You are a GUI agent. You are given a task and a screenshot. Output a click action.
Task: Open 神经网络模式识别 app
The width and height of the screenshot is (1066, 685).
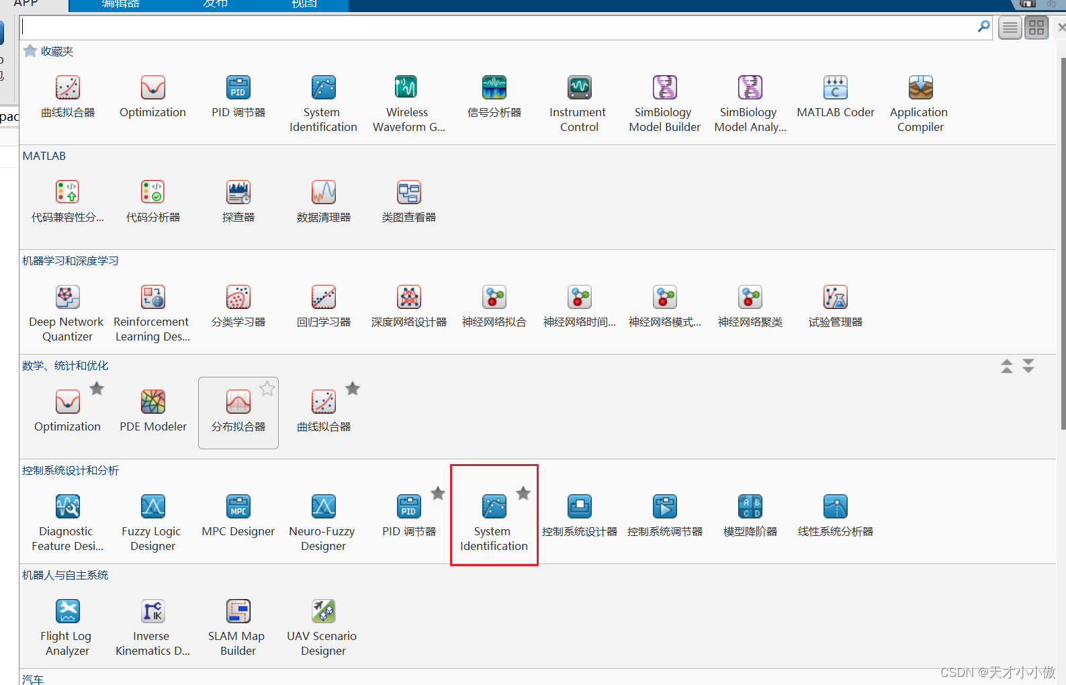tap(664, 306)
